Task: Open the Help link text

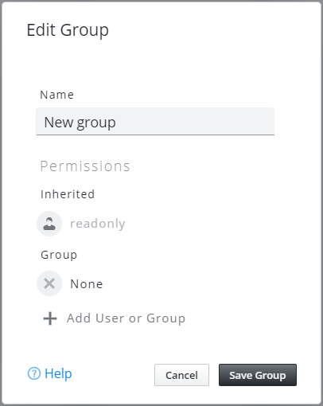Action: (x=58, y=373)
